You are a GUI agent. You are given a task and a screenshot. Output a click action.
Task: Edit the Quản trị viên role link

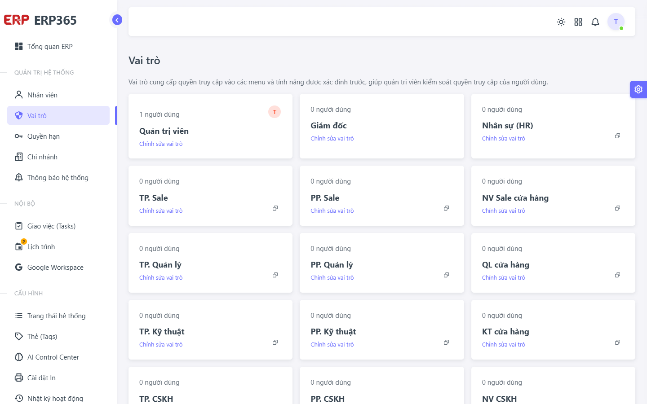(x=161, y=144)
